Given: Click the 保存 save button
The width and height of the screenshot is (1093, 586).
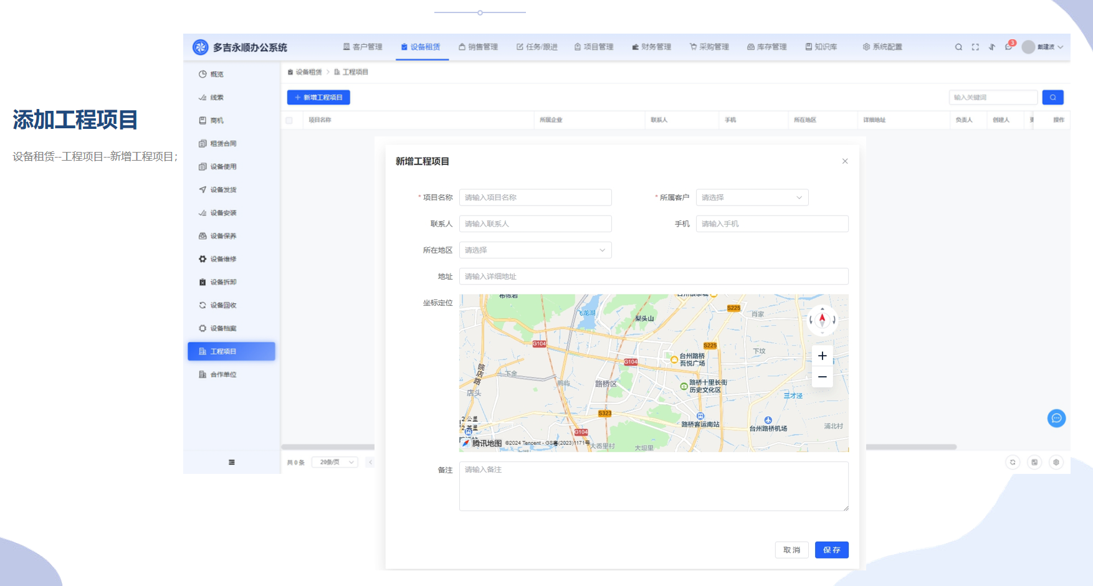Looking at the screenshot, I should tap(831, 550).
